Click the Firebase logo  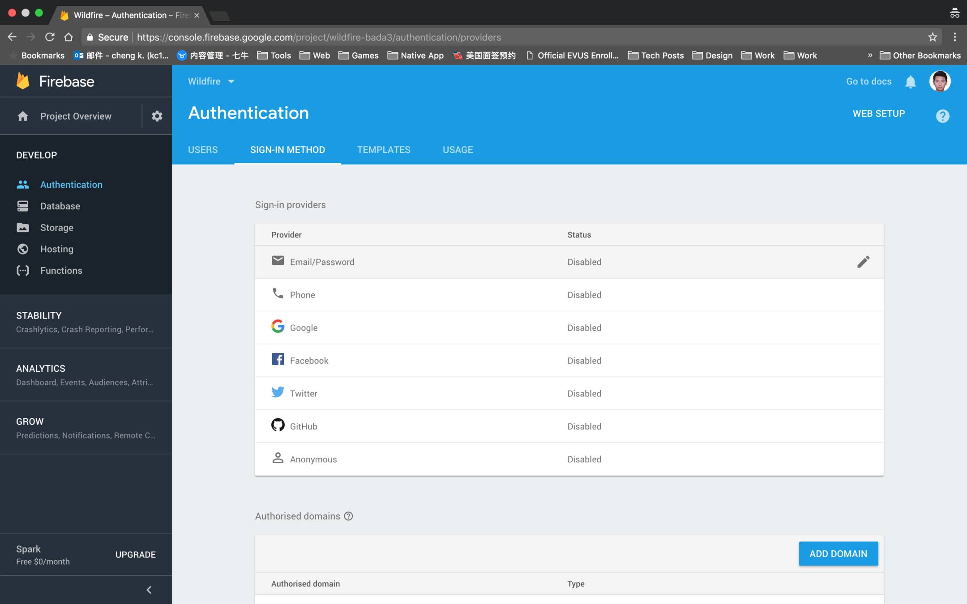click(x=56, y=81)
